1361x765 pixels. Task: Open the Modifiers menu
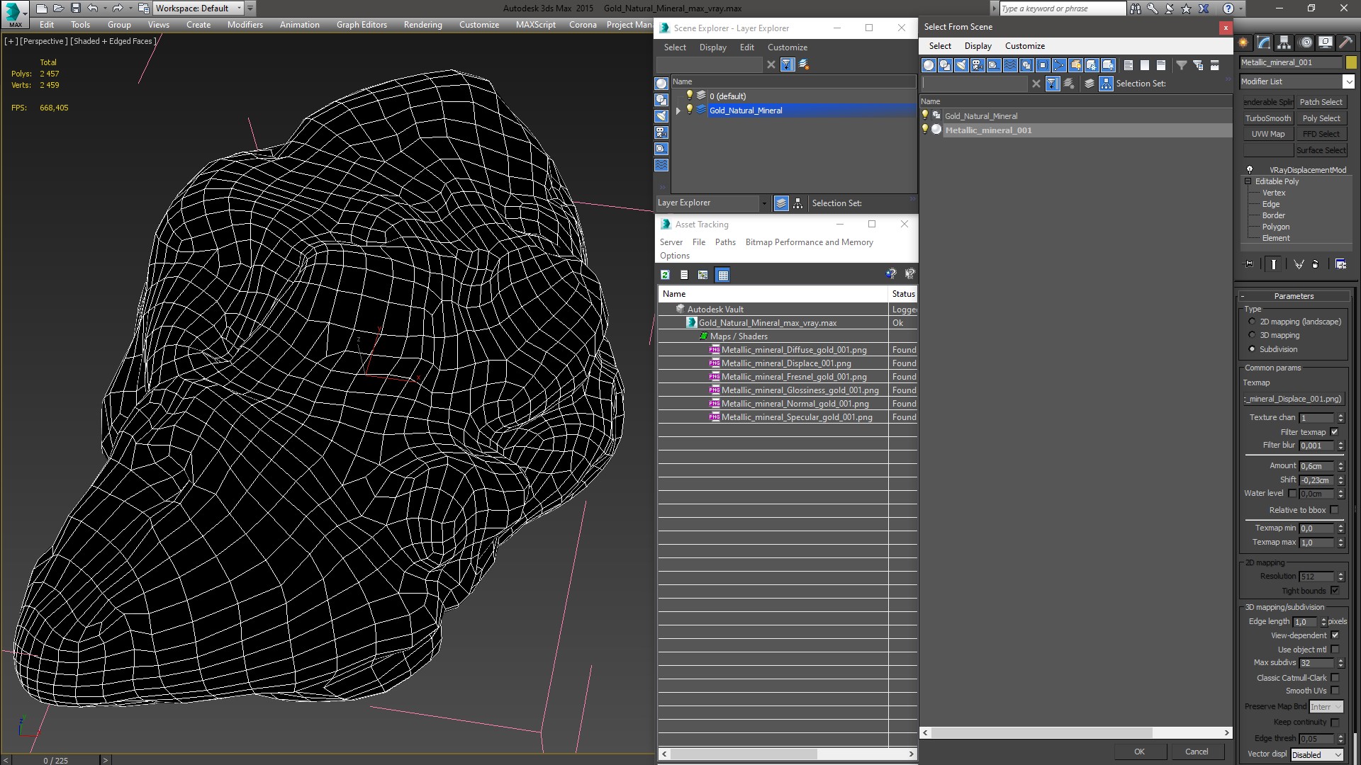tap(245, 25)
